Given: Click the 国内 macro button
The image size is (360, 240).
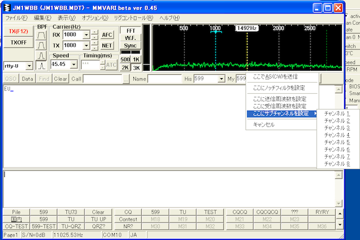Looking at the screenshot, I should click(x=16, y=219).
